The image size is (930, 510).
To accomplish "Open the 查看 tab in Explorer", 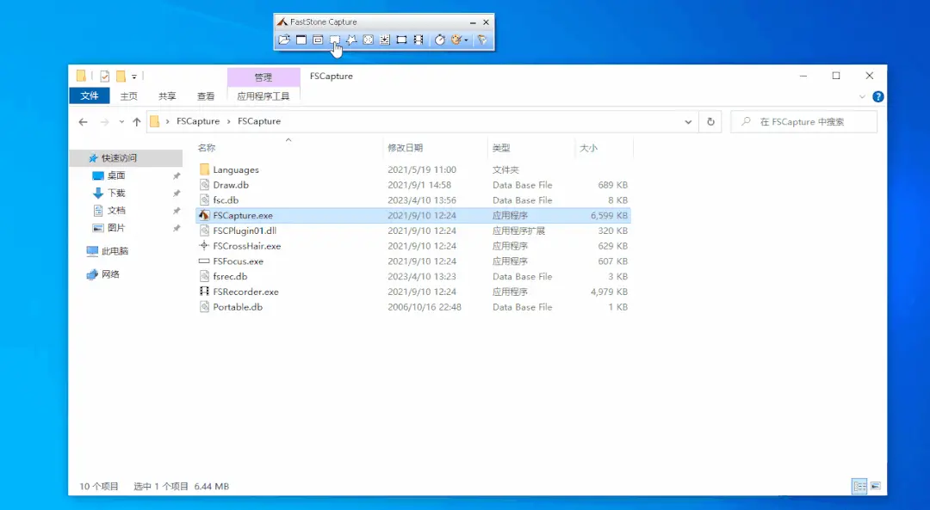I will 205,96.
